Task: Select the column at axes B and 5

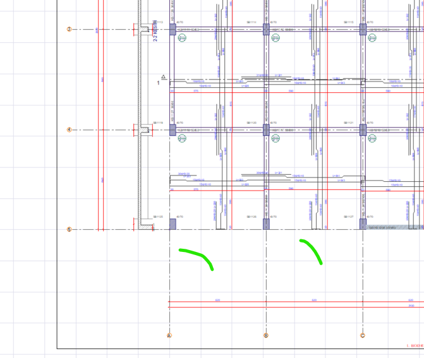Action: pyautogui.click(x=266, y=224)
